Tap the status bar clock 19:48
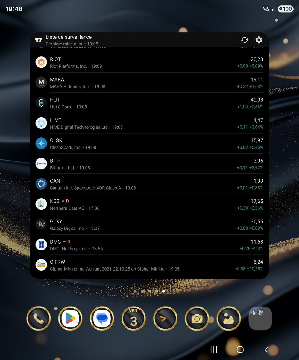 click(14, 9)
